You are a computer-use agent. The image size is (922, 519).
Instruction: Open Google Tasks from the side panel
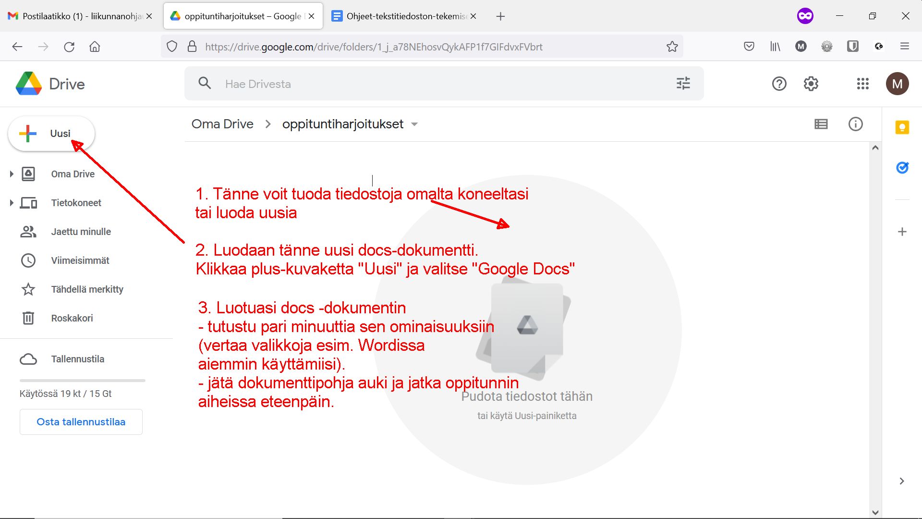(x=902, y=168)
